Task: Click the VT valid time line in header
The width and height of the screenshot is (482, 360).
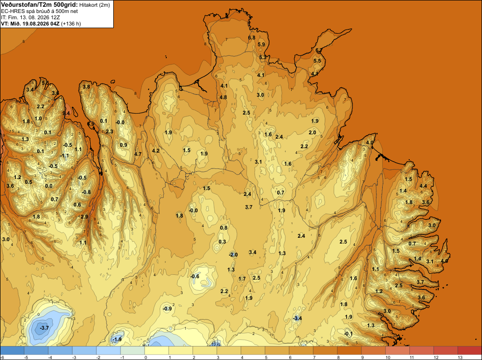Action: (x=41, y=24)
